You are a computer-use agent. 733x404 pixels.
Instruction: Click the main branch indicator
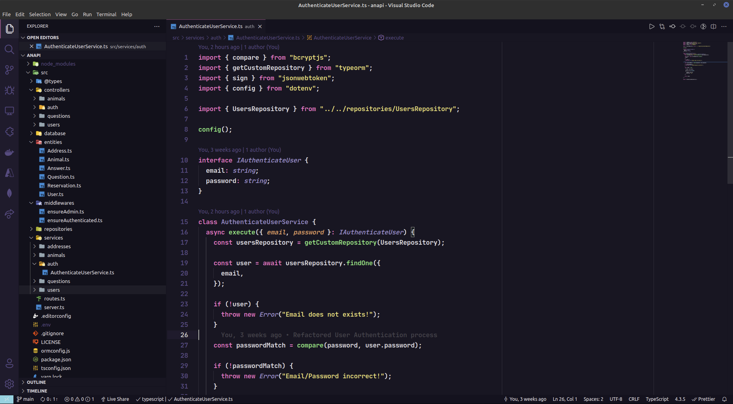(x=25, y=399)
